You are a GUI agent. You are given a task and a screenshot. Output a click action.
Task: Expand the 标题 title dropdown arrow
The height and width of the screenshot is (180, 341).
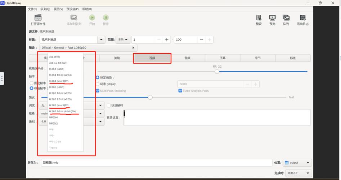pos(101,40)
